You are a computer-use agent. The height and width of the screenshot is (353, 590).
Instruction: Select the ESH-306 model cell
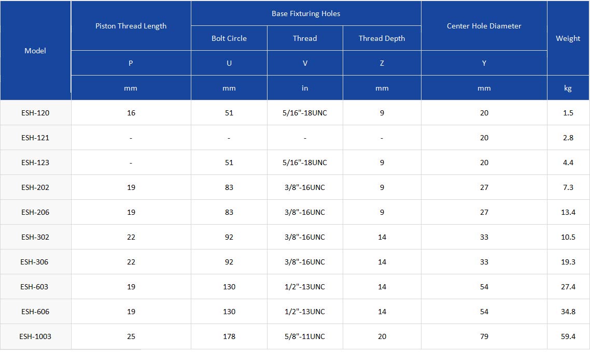click(x=35, y=262)
